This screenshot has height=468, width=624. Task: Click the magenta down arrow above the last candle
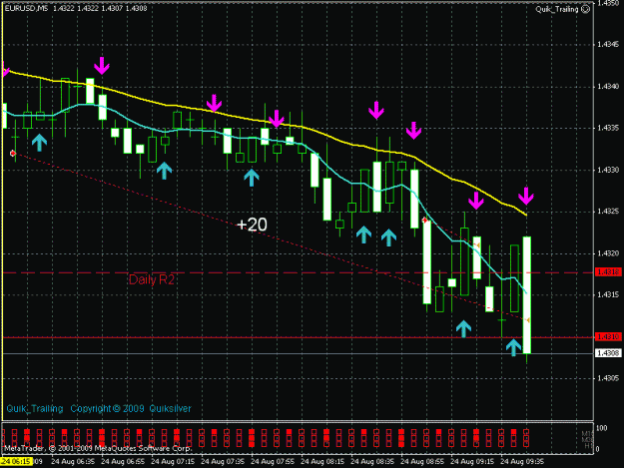click(526, 196)
